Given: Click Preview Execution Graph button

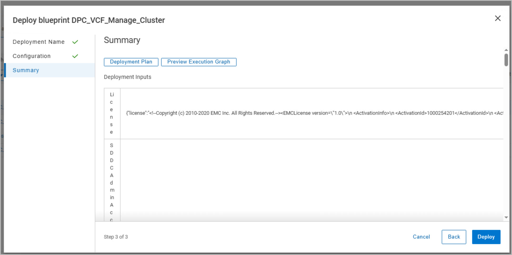Looking at the screenshot, I should [x=199, y=62].
